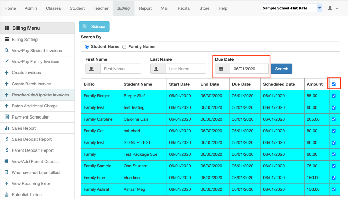Open the Home menu
The height and width of the screenshot is (199, 348).
(10, 8)
